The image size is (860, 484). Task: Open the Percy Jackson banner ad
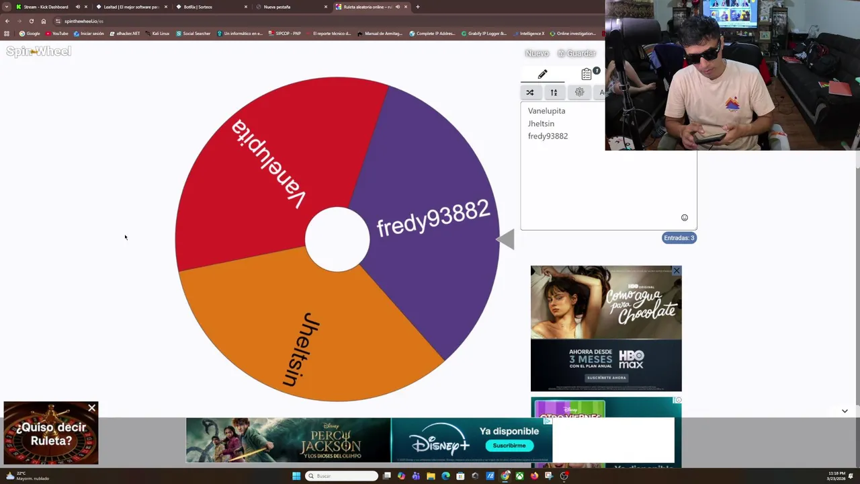coord(288,440)
